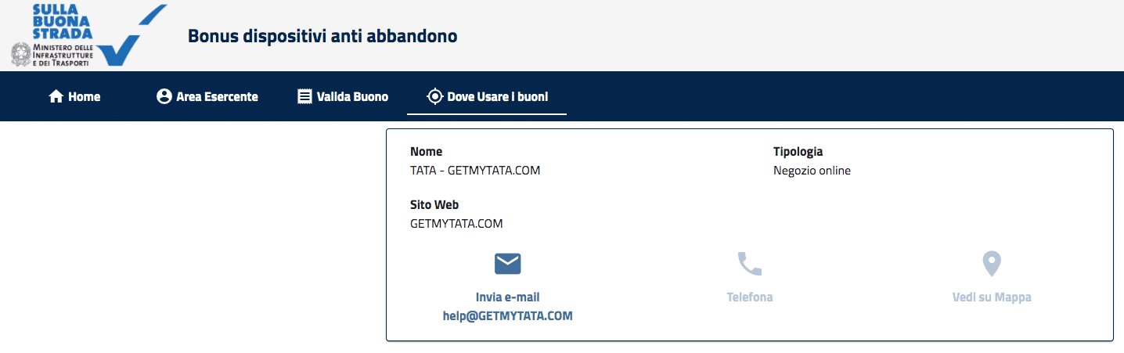The width and height of the screenshot is (1124, 353).
Task: Click the Bonus dispositivi anti abbandono title
Action: click(322, 36)
